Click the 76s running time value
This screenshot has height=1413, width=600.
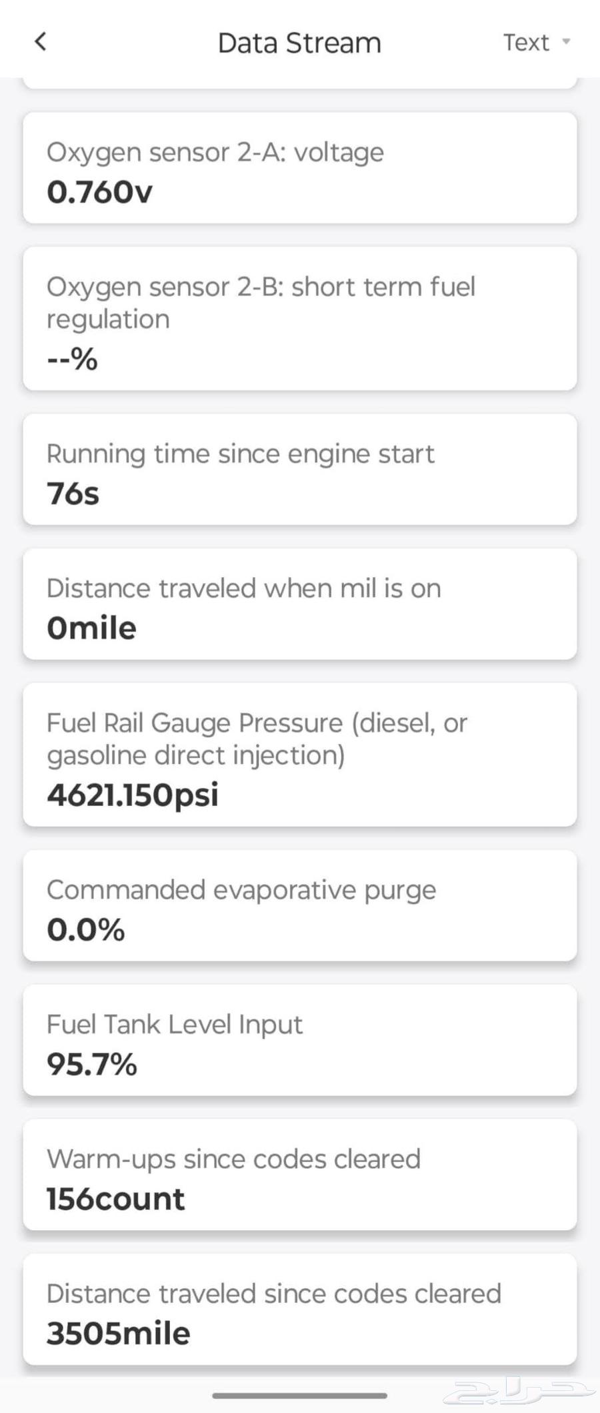pos(73,494)
